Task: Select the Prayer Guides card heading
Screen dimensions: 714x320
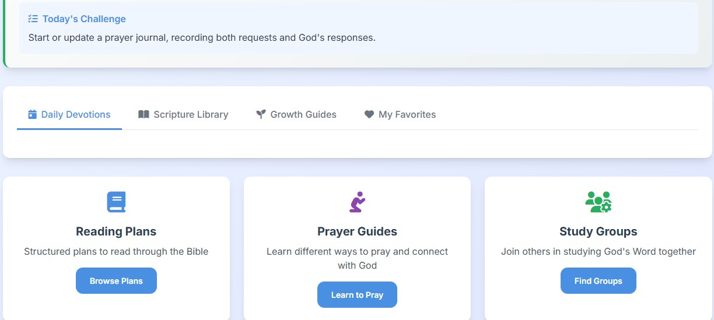Action: click(x=357, y=231)
